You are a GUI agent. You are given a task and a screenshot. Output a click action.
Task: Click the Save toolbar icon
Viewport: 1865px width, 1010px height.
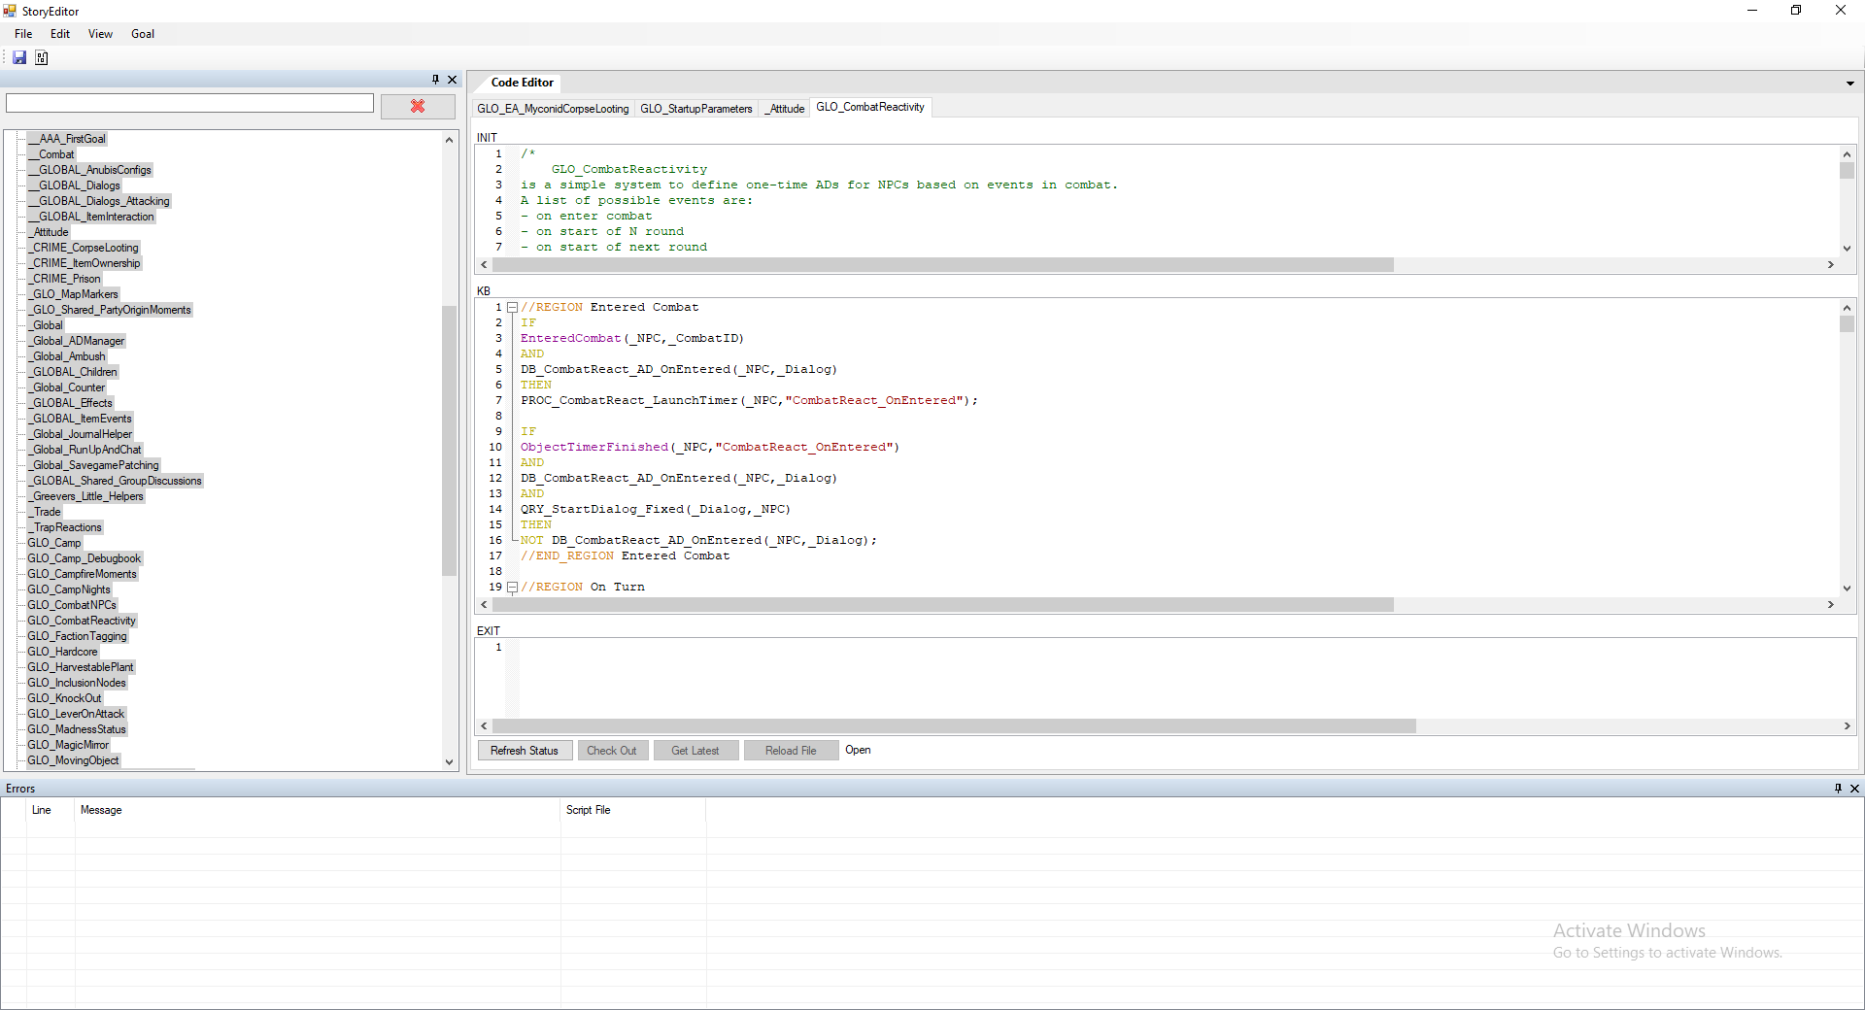[x=19, y=57]
